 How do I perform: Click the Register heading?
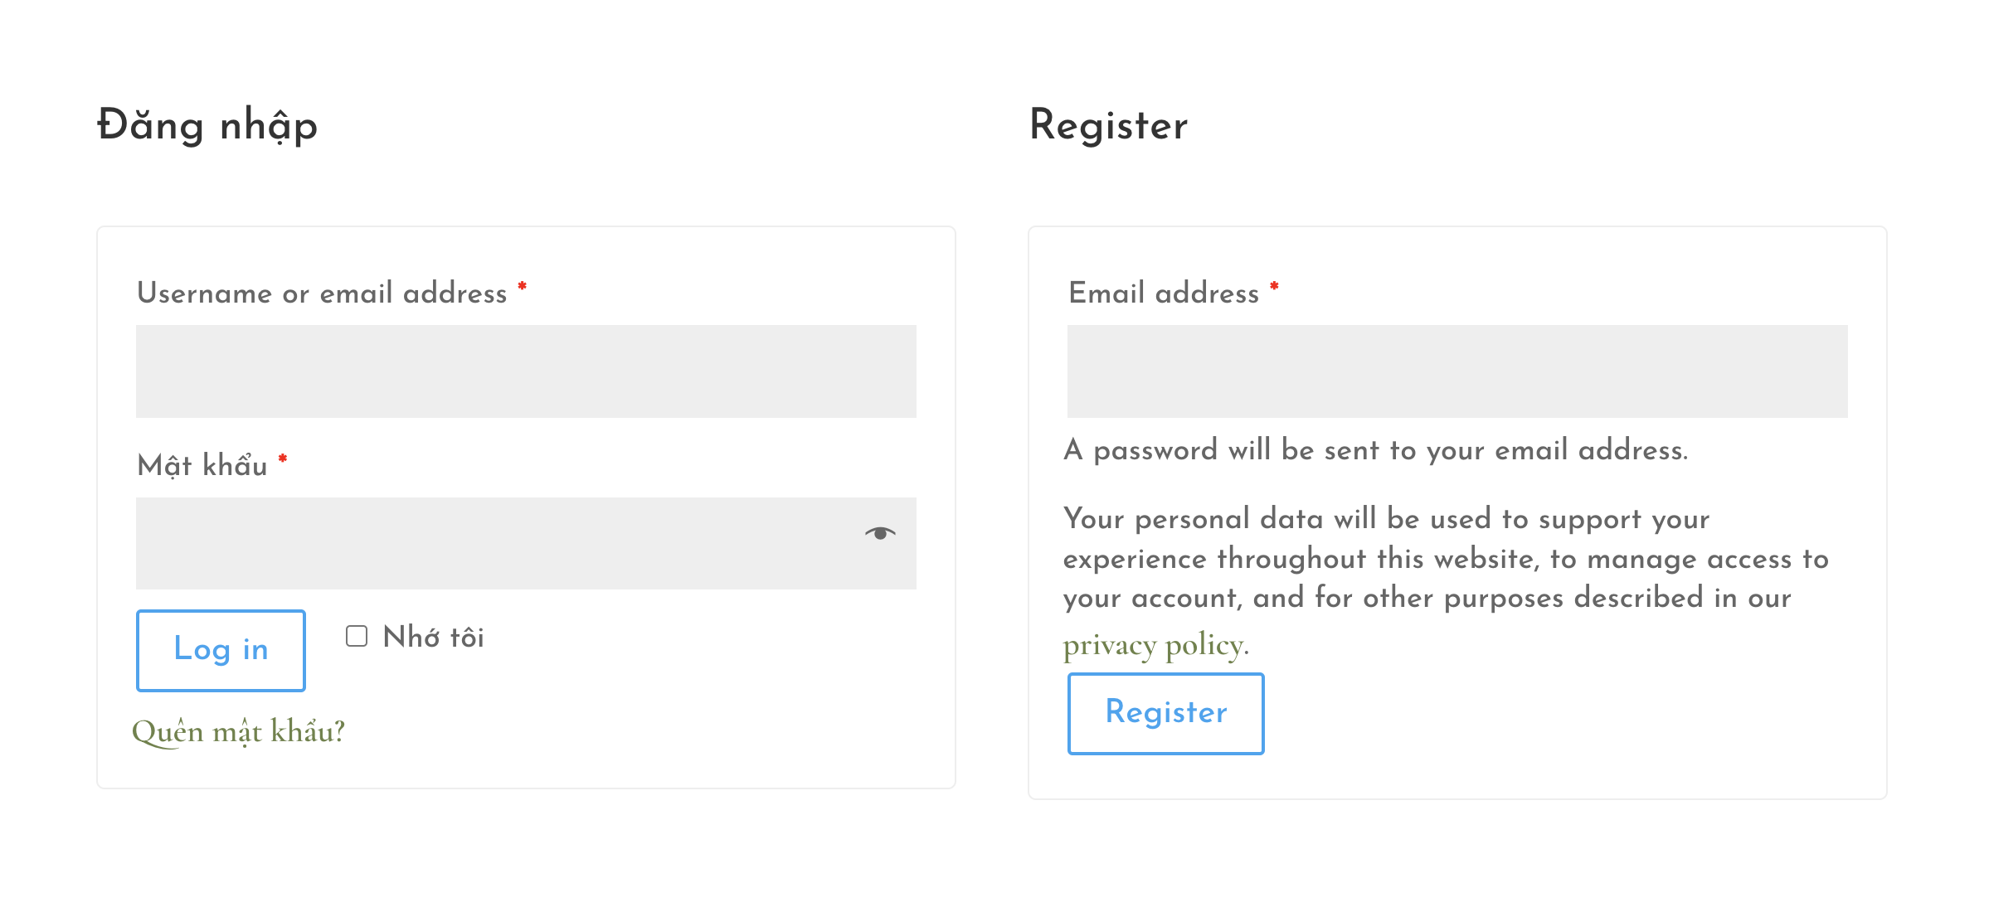click(x=1108, y=125)
